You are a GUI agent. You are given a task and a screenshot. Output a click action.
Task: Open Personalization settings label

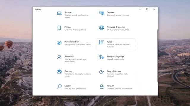pos(72,42)
